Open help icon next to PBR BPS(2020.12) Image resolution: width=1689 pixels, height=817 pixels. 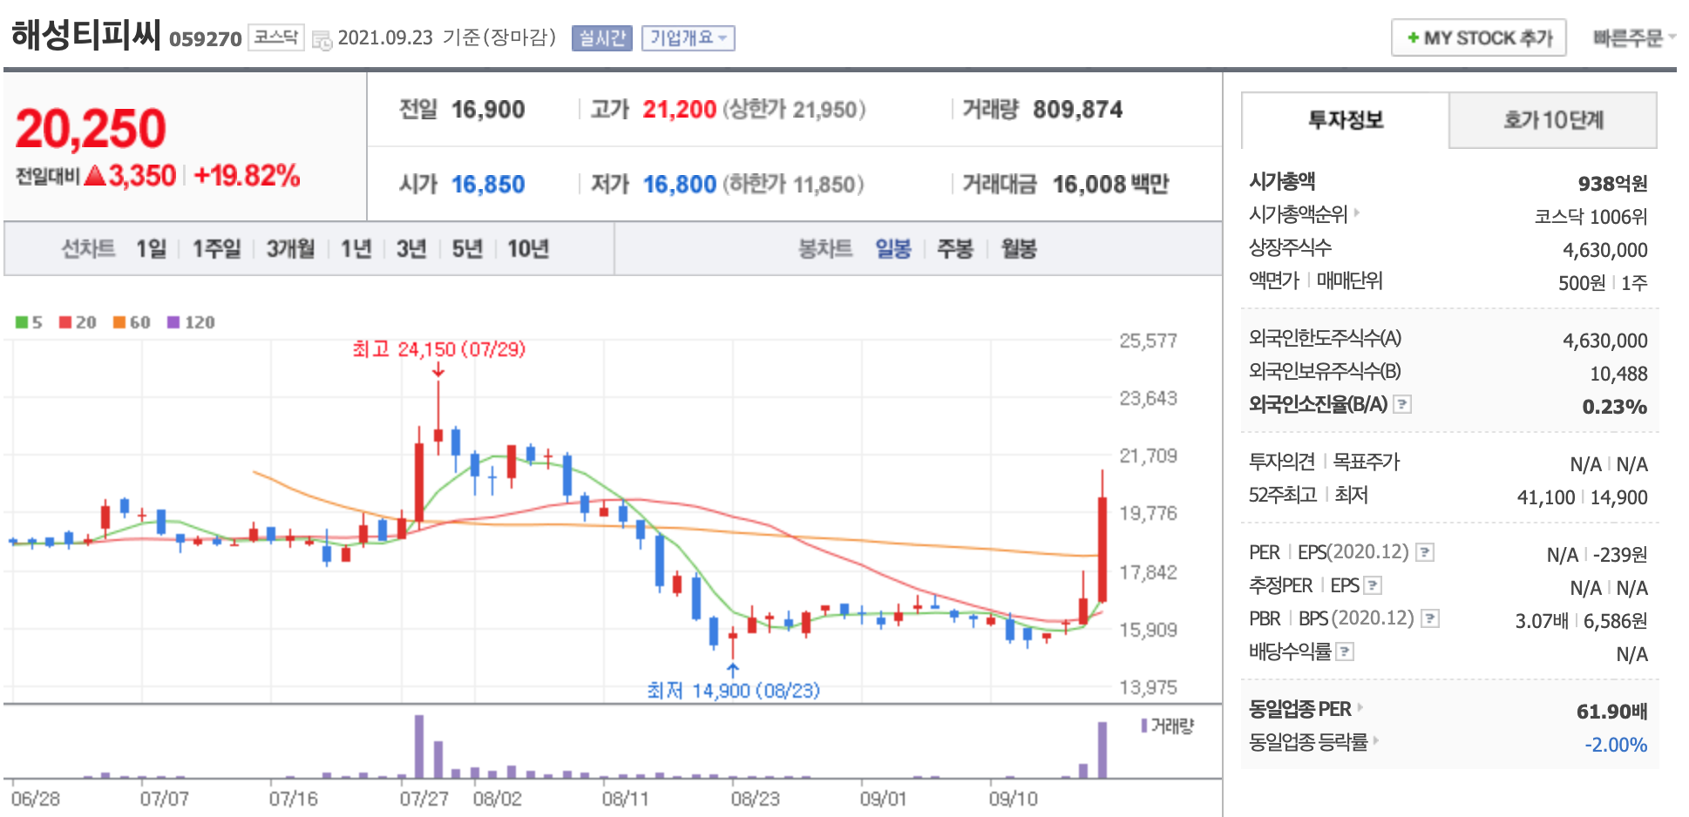coord(1430,618)
